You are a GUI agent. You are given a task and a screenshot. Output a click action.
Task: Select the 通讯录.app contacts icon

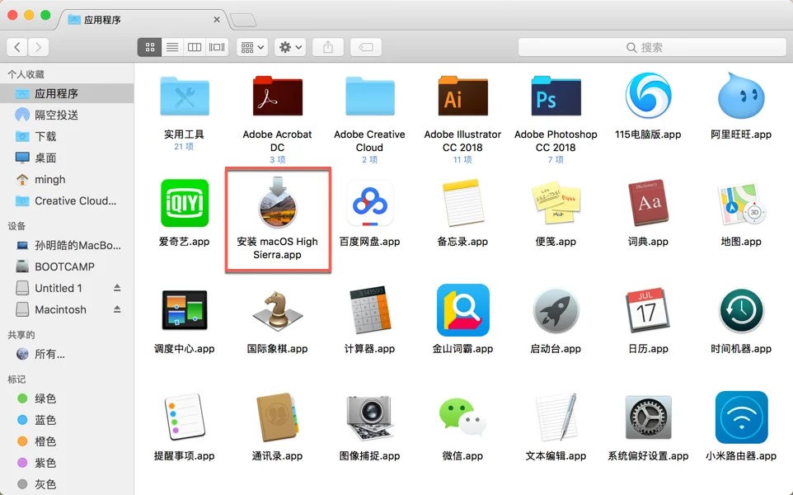[x=277, y=417]
